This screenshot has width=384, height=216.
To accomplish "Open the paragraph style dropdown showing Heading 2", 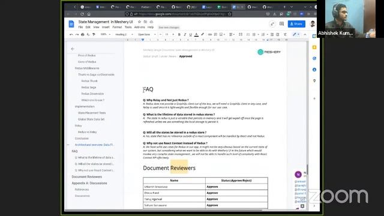I will [x=124, y=35].
